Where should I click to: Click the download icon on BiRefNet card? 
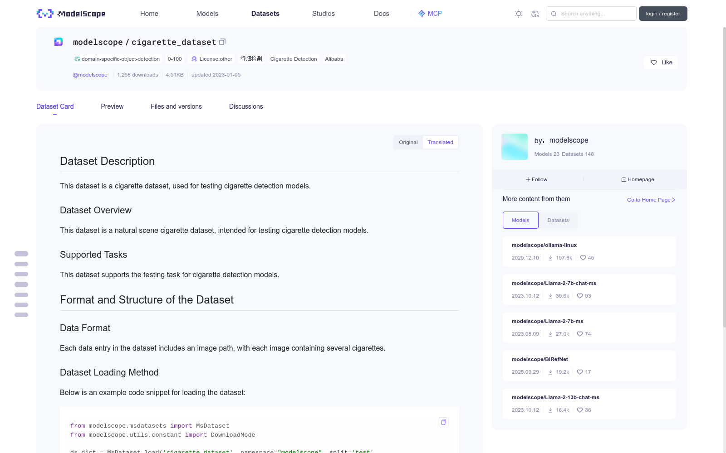point(550,372)
